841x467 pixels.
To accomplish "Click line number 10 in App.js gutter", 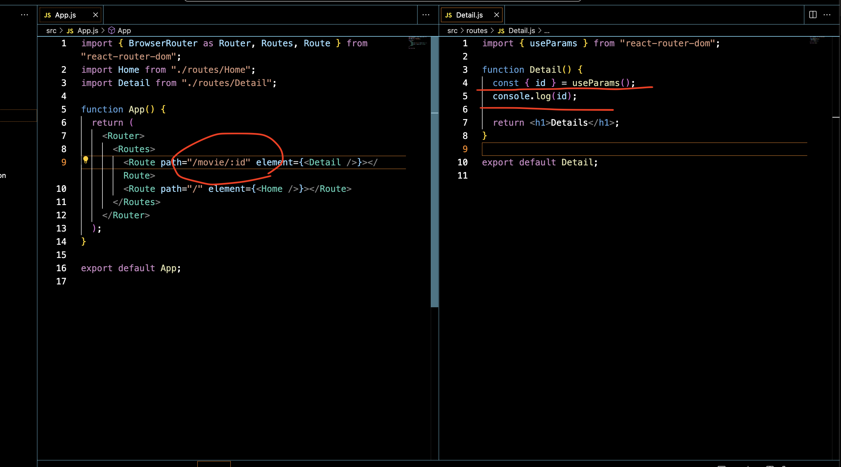I will pos(61,189).
